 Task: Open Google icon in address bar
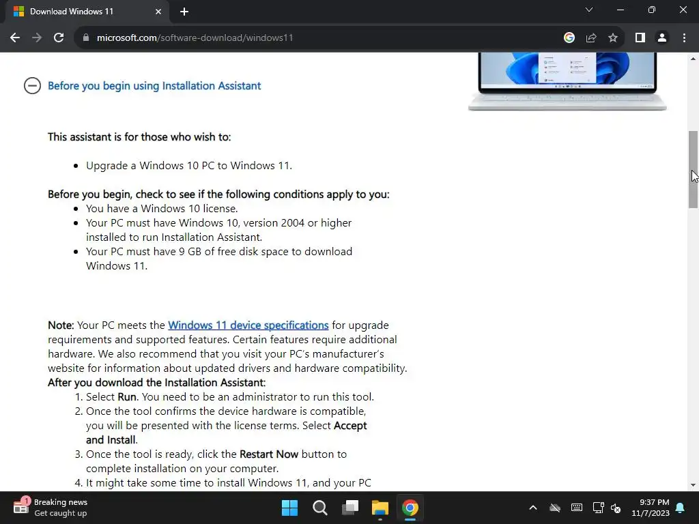(569, 38)
